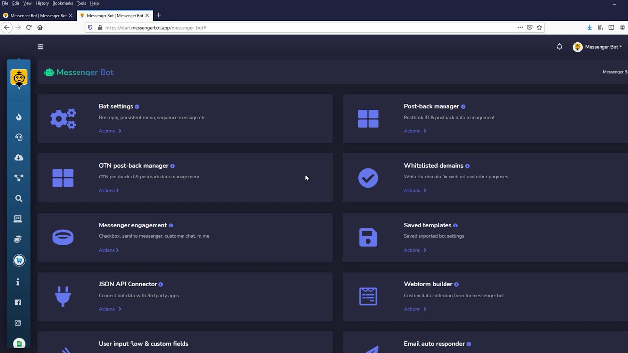The height and width of the screenshot is (353, 628).
Task: Open a new browser tab
Action: click(158, 15)
